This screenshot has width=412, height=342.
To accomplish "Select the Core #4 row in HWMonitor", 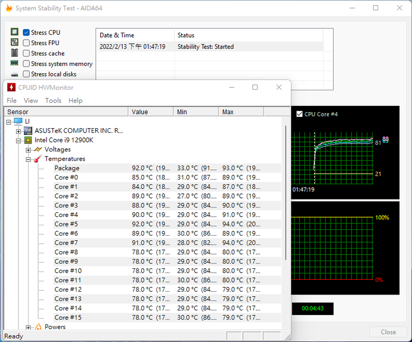I will (167, 214).
